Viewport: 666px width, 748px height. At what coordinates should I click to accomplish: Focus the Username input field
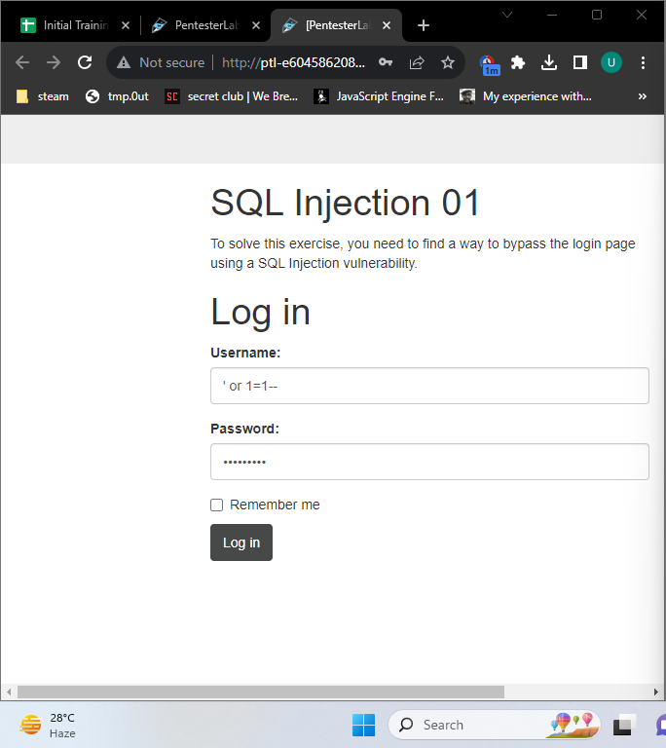[429, 386]
